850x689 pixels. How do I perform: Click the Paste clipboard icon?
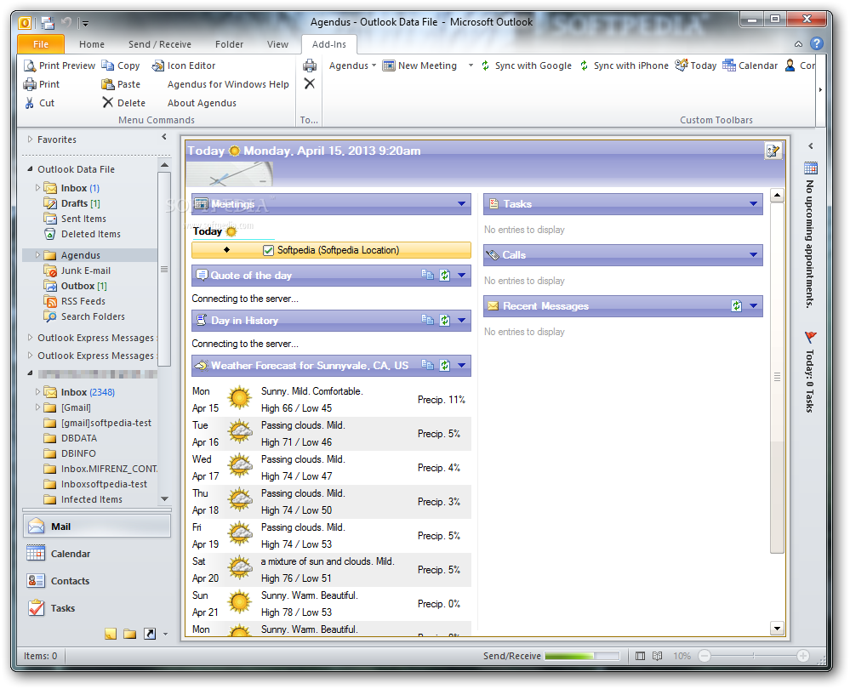pyautogui.click(x=108, y=84)
